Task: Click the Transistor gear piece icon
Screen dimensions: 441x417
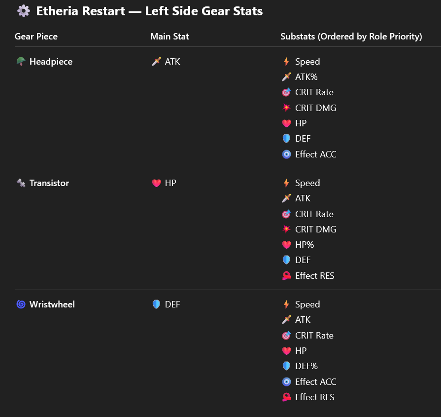Action: pos(21,183)
